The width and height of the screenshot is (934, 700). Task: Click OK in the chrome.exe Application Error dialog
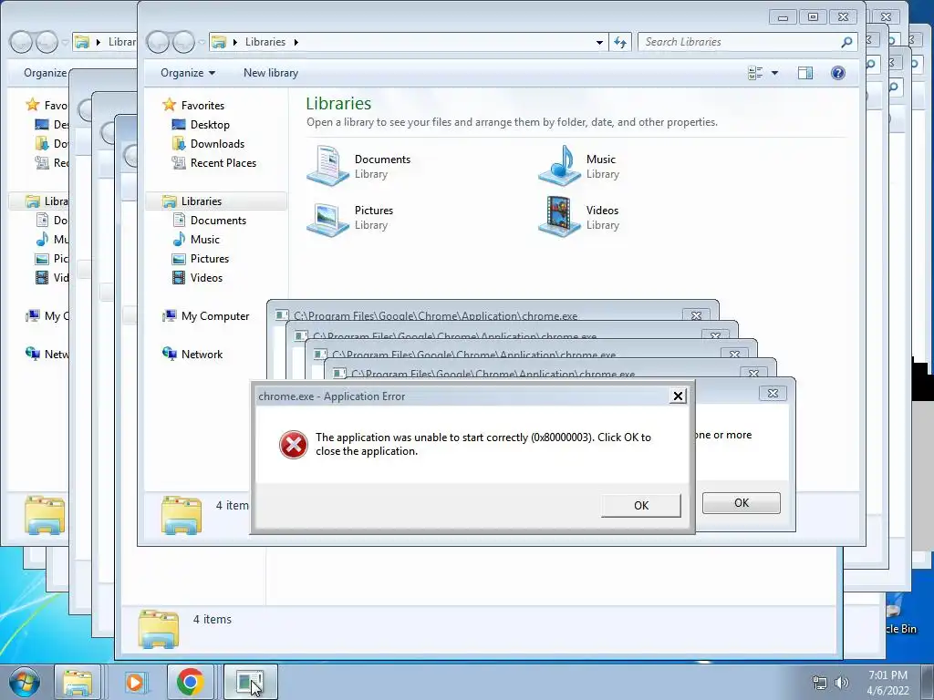pyautogui.click(x=641, y=505)
